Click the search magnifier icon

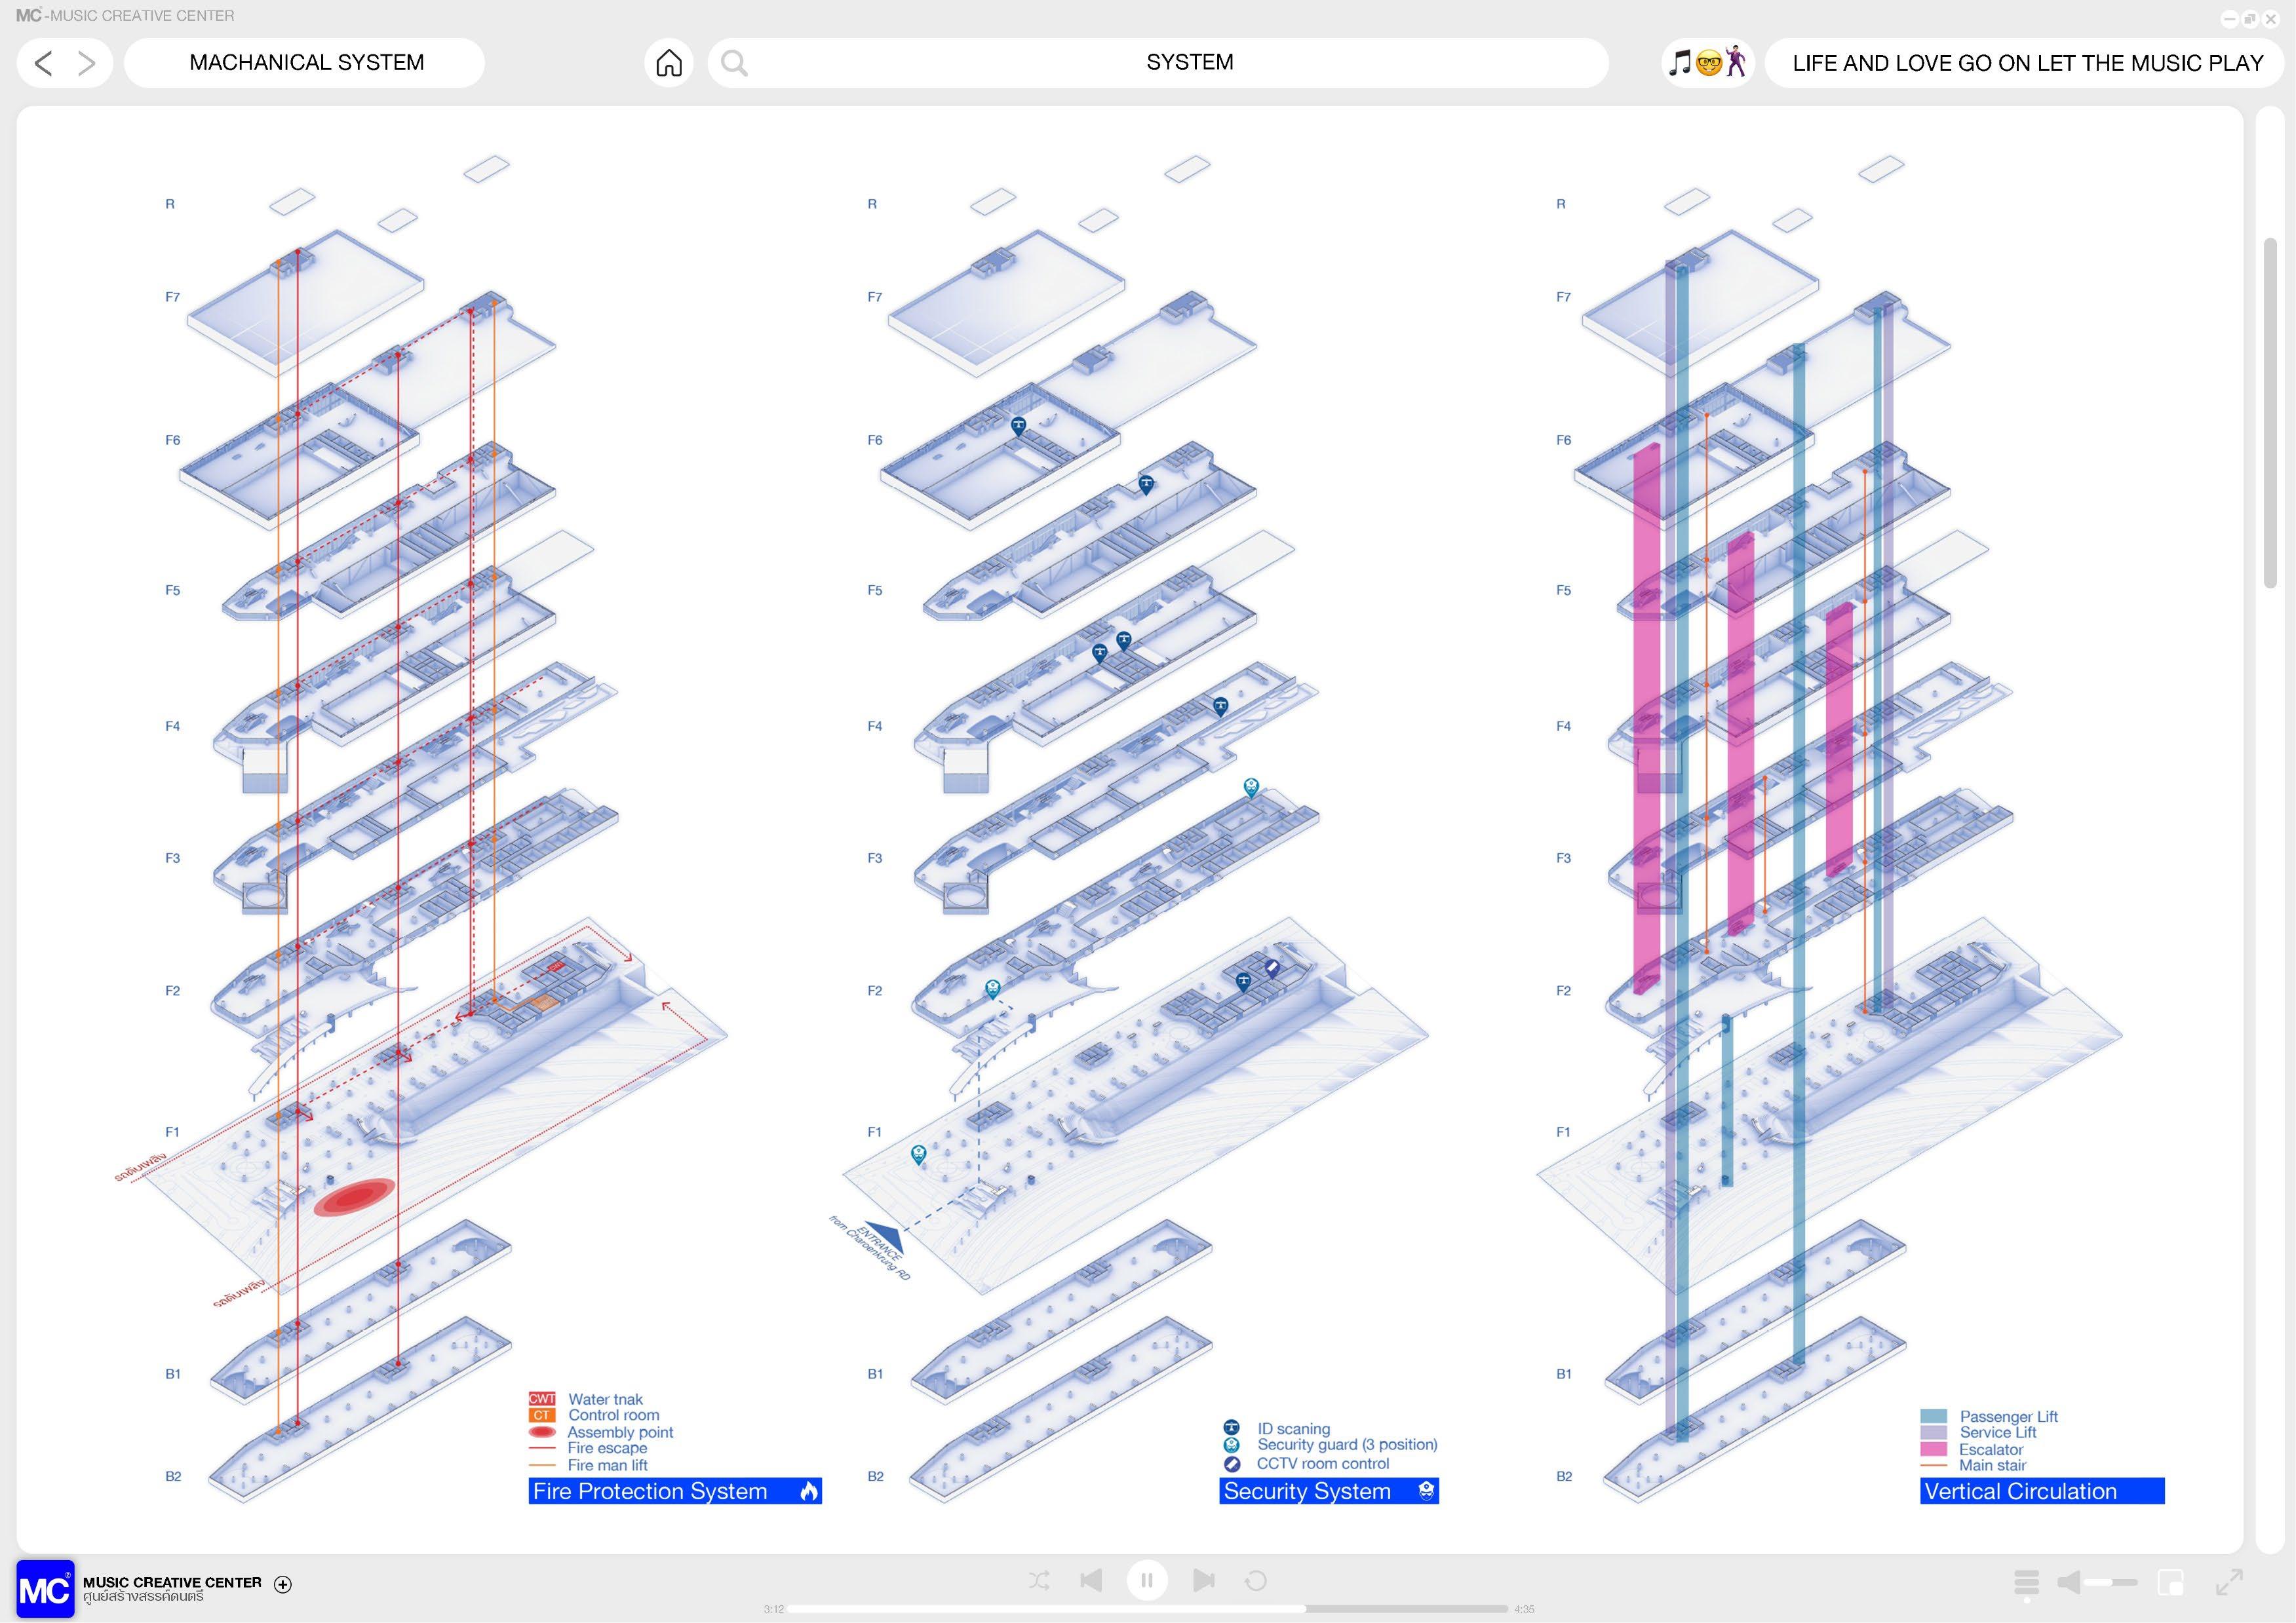[x=734, y=63]
